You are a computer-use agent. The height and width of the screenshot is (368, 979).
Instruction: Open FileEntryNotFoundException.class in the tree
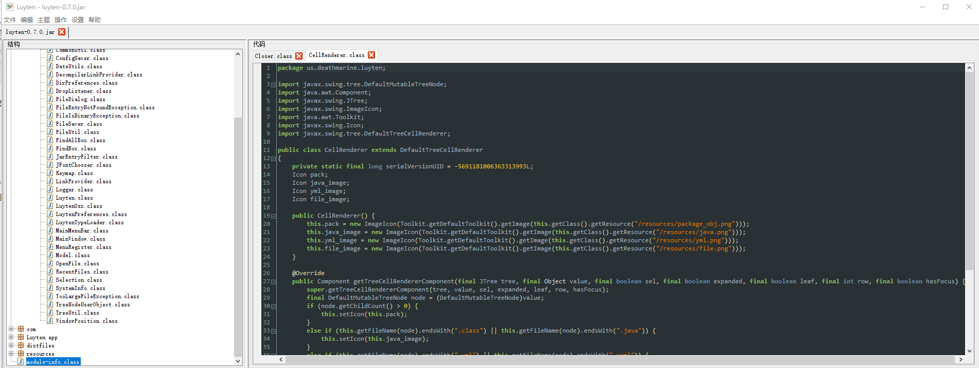(105, 108)
